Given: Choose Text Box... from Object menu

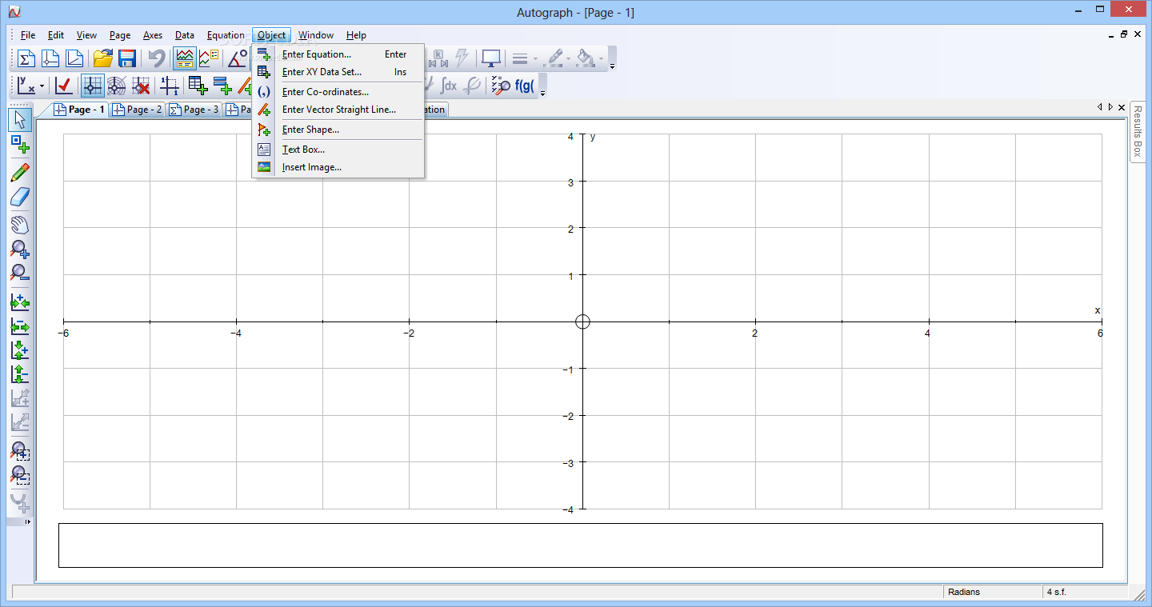Looking at the screenshot, I should pos(338,150).
